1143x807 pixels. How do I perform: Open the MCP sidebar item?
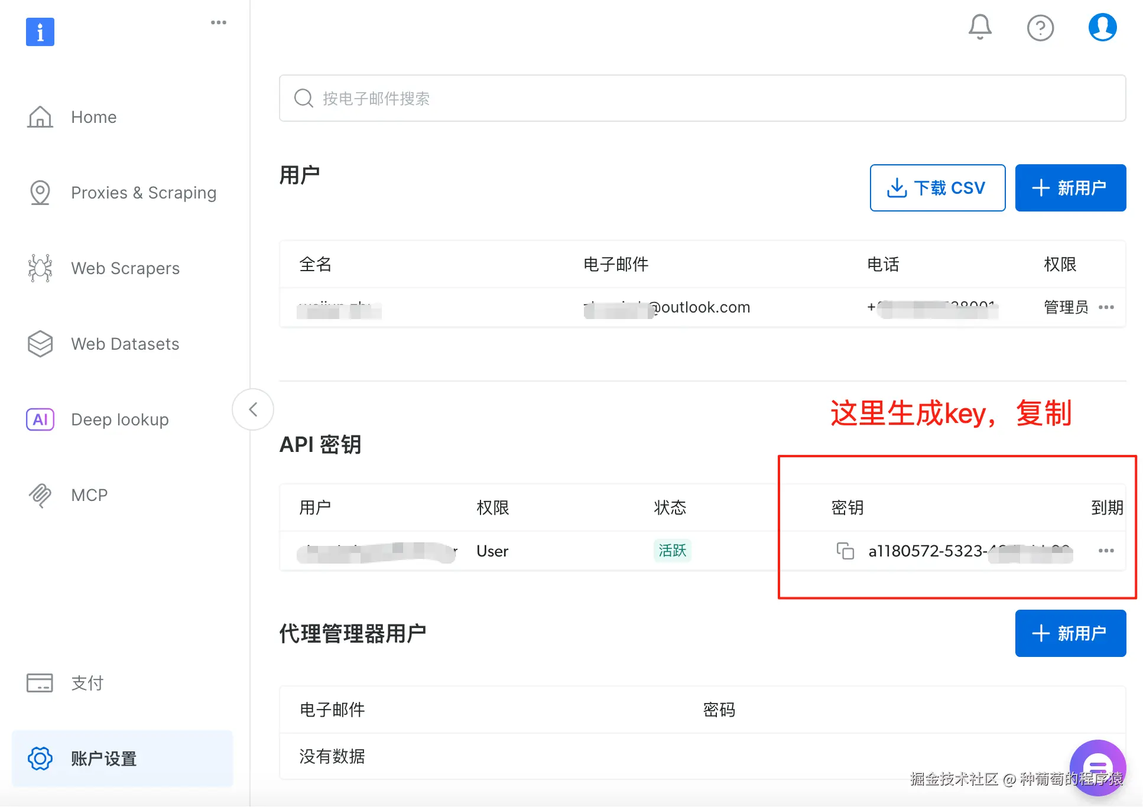tap(89, 495)
